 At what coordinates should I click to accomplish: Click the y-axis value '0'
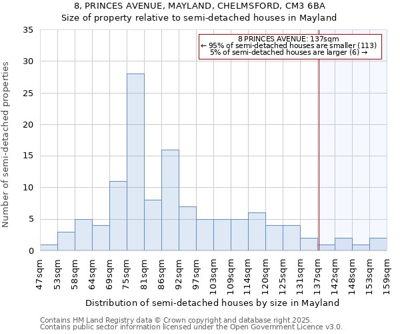click(x=31, y=251)
